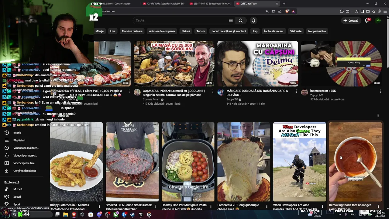The height and width of the screenshot is (219, 389).
Task: Open options menu for MÂNCARE DUBIOASĂ video
Action: (x=297, y=91)
